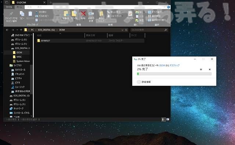Select カメラ ロール in the navigation tree
The width and height of the screenshot is (235, 145).
point(18,70)
